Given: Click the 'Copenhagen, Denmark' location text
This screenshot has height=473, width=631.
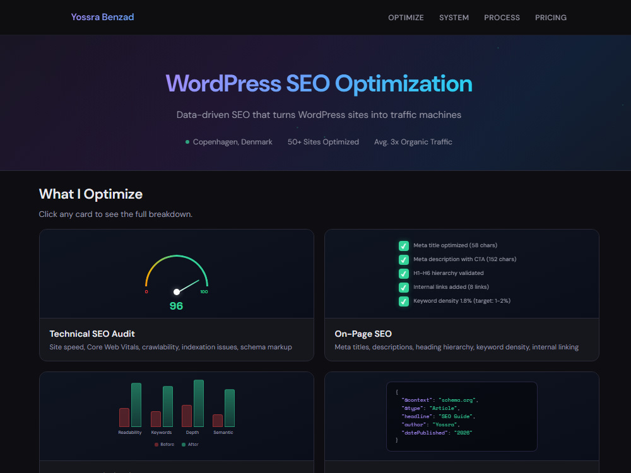Looking at the screenshot, I should [233, 142].
